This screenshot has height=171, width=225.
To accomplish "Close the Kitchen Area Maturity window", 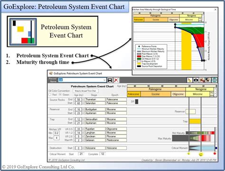I will point(216,9).
